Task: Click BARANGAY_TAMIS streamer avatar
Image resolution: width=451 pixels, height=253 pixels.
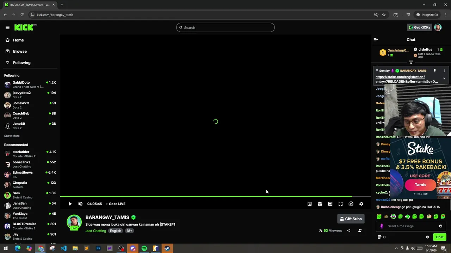Action: [74, 222]
